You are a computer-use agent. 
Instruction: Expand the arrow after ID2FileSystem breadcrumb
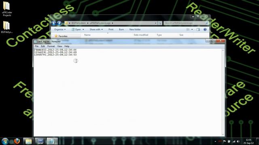88,23
